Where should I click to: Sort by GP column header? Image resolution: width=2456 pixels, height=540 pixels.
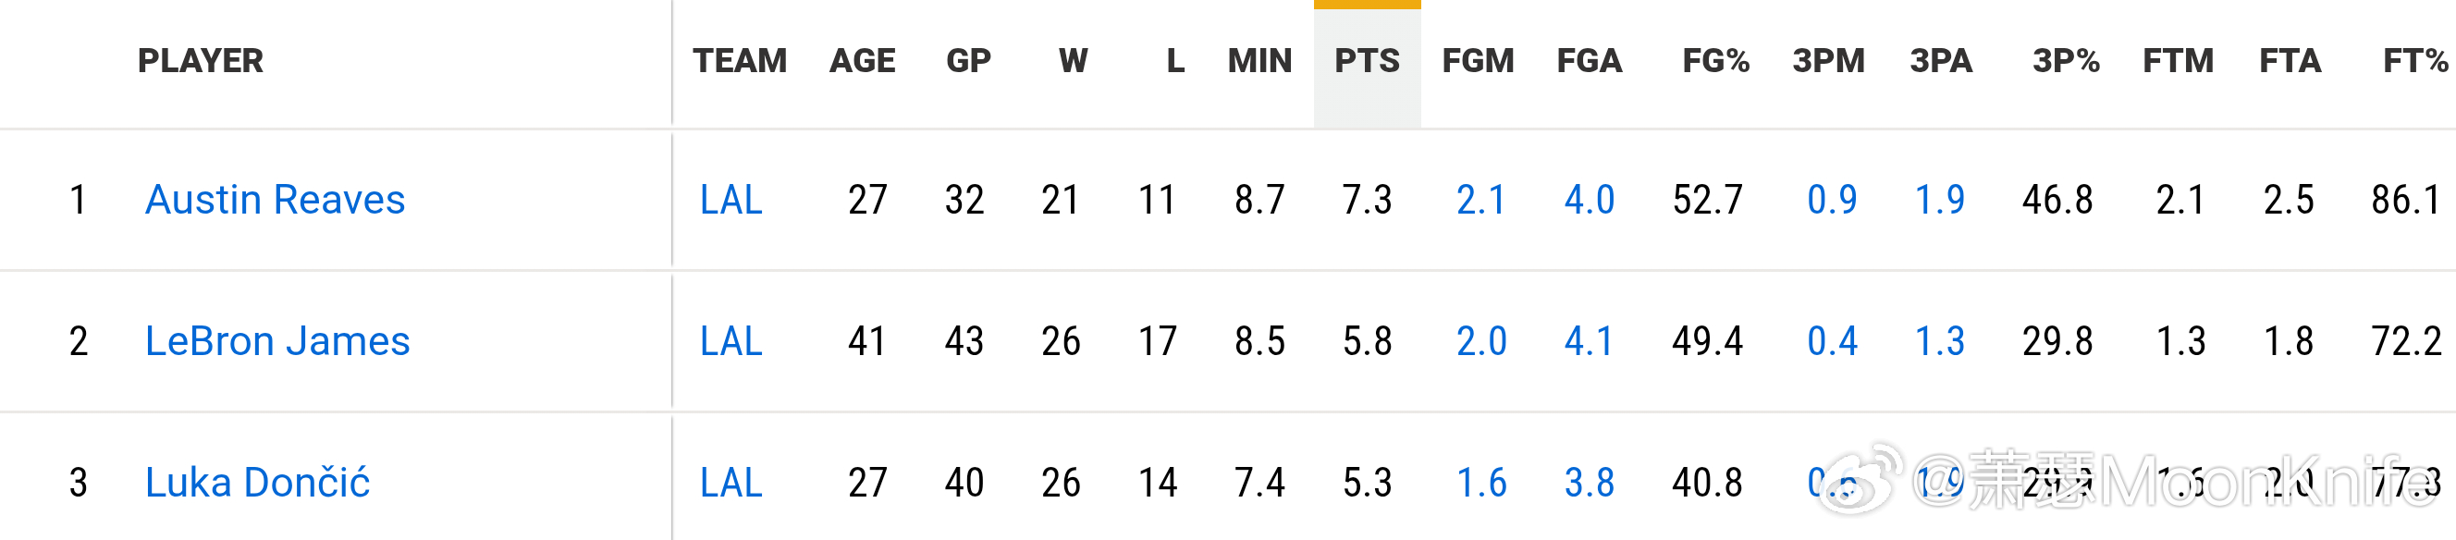(x=968, y=61)
